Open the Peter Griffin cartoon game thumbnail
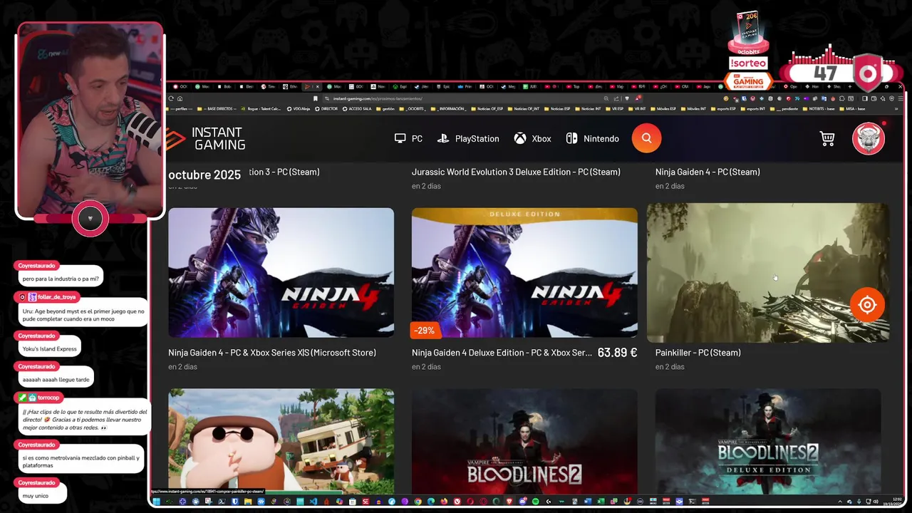The width and height of the screenshot is (912, 513). click(x=281, y=441)
